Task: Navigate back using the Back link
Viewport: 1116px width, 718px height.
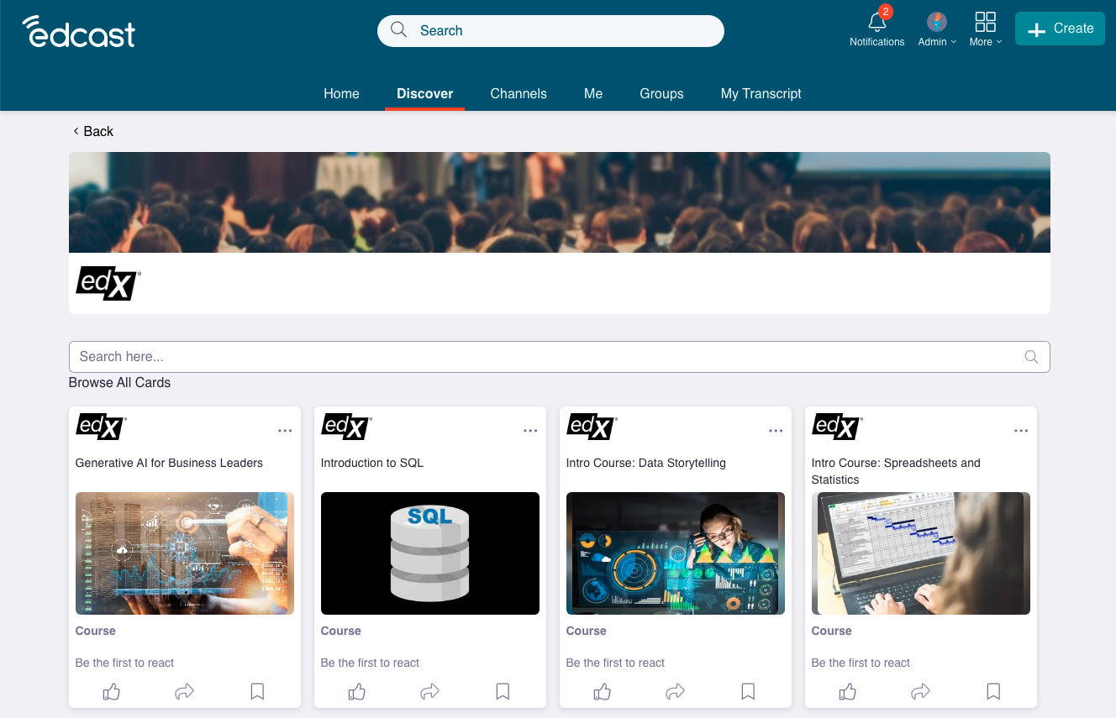Action: coord(92,131)
